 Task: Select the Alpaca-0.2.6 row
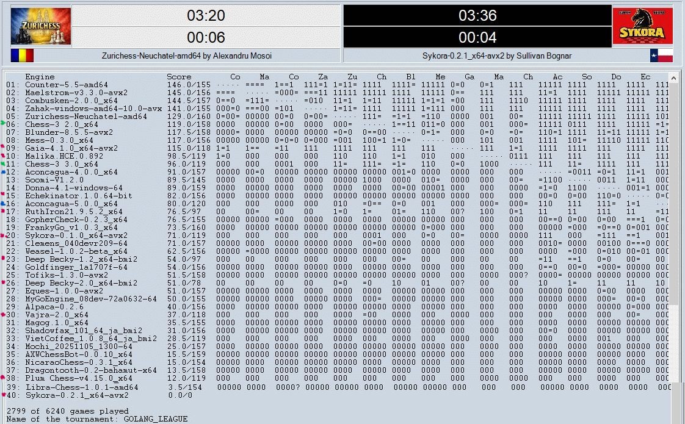(x=337, y=306)
